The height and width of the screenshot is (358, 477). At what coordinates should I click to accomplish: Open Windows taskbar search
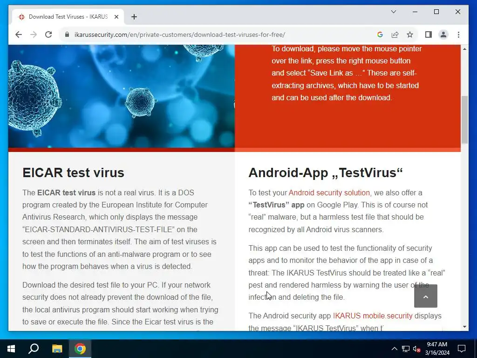pos(34,349)
